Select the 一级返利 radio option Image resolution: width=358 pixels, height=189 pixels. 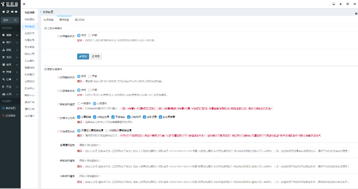pos(79,103)
